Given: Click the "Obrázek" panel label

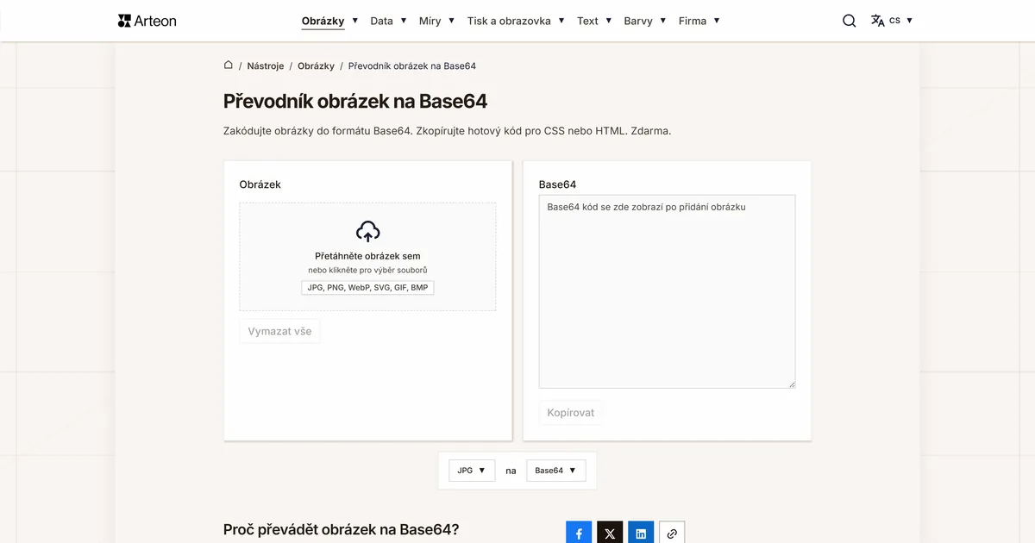Looking at the screenshot, I should tap(260, 184).
